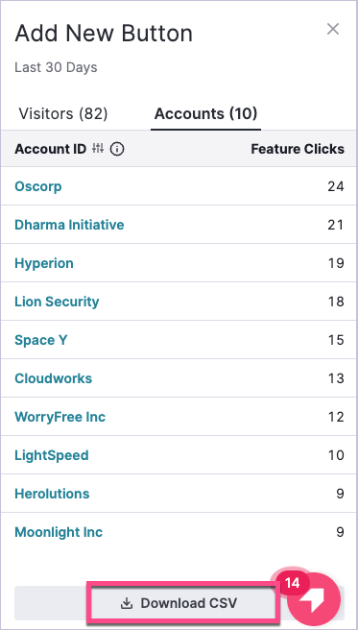Viewport: 358px width, 630px height.
Task: View the Moonlight Inc account
Action: pyautogui.click(x=59, y=532)
